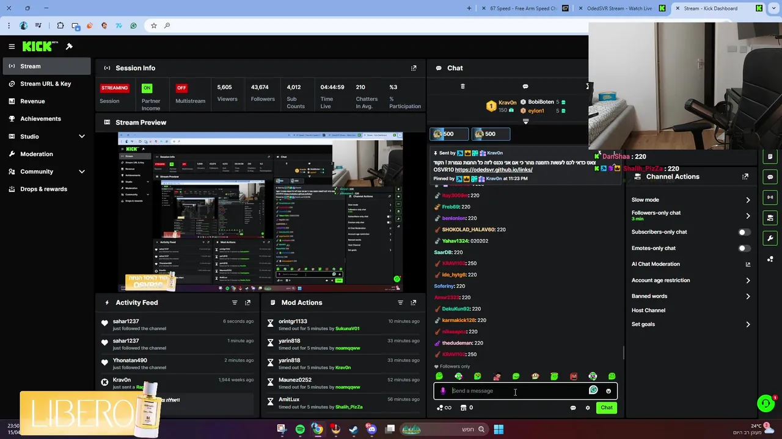Image resolution: width=782 pixels, height=439 pixels.
Task: Expand the pinned leaderboard chevron in chat
Action: click(525, 122)
